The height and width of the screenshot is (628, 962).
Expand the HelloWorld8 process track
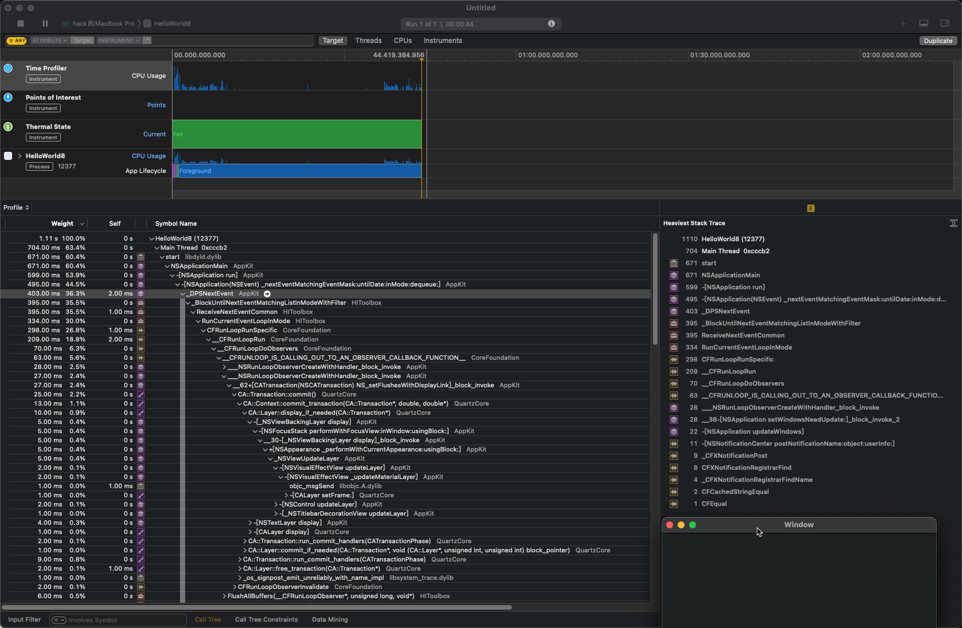[x=19, y=156]
